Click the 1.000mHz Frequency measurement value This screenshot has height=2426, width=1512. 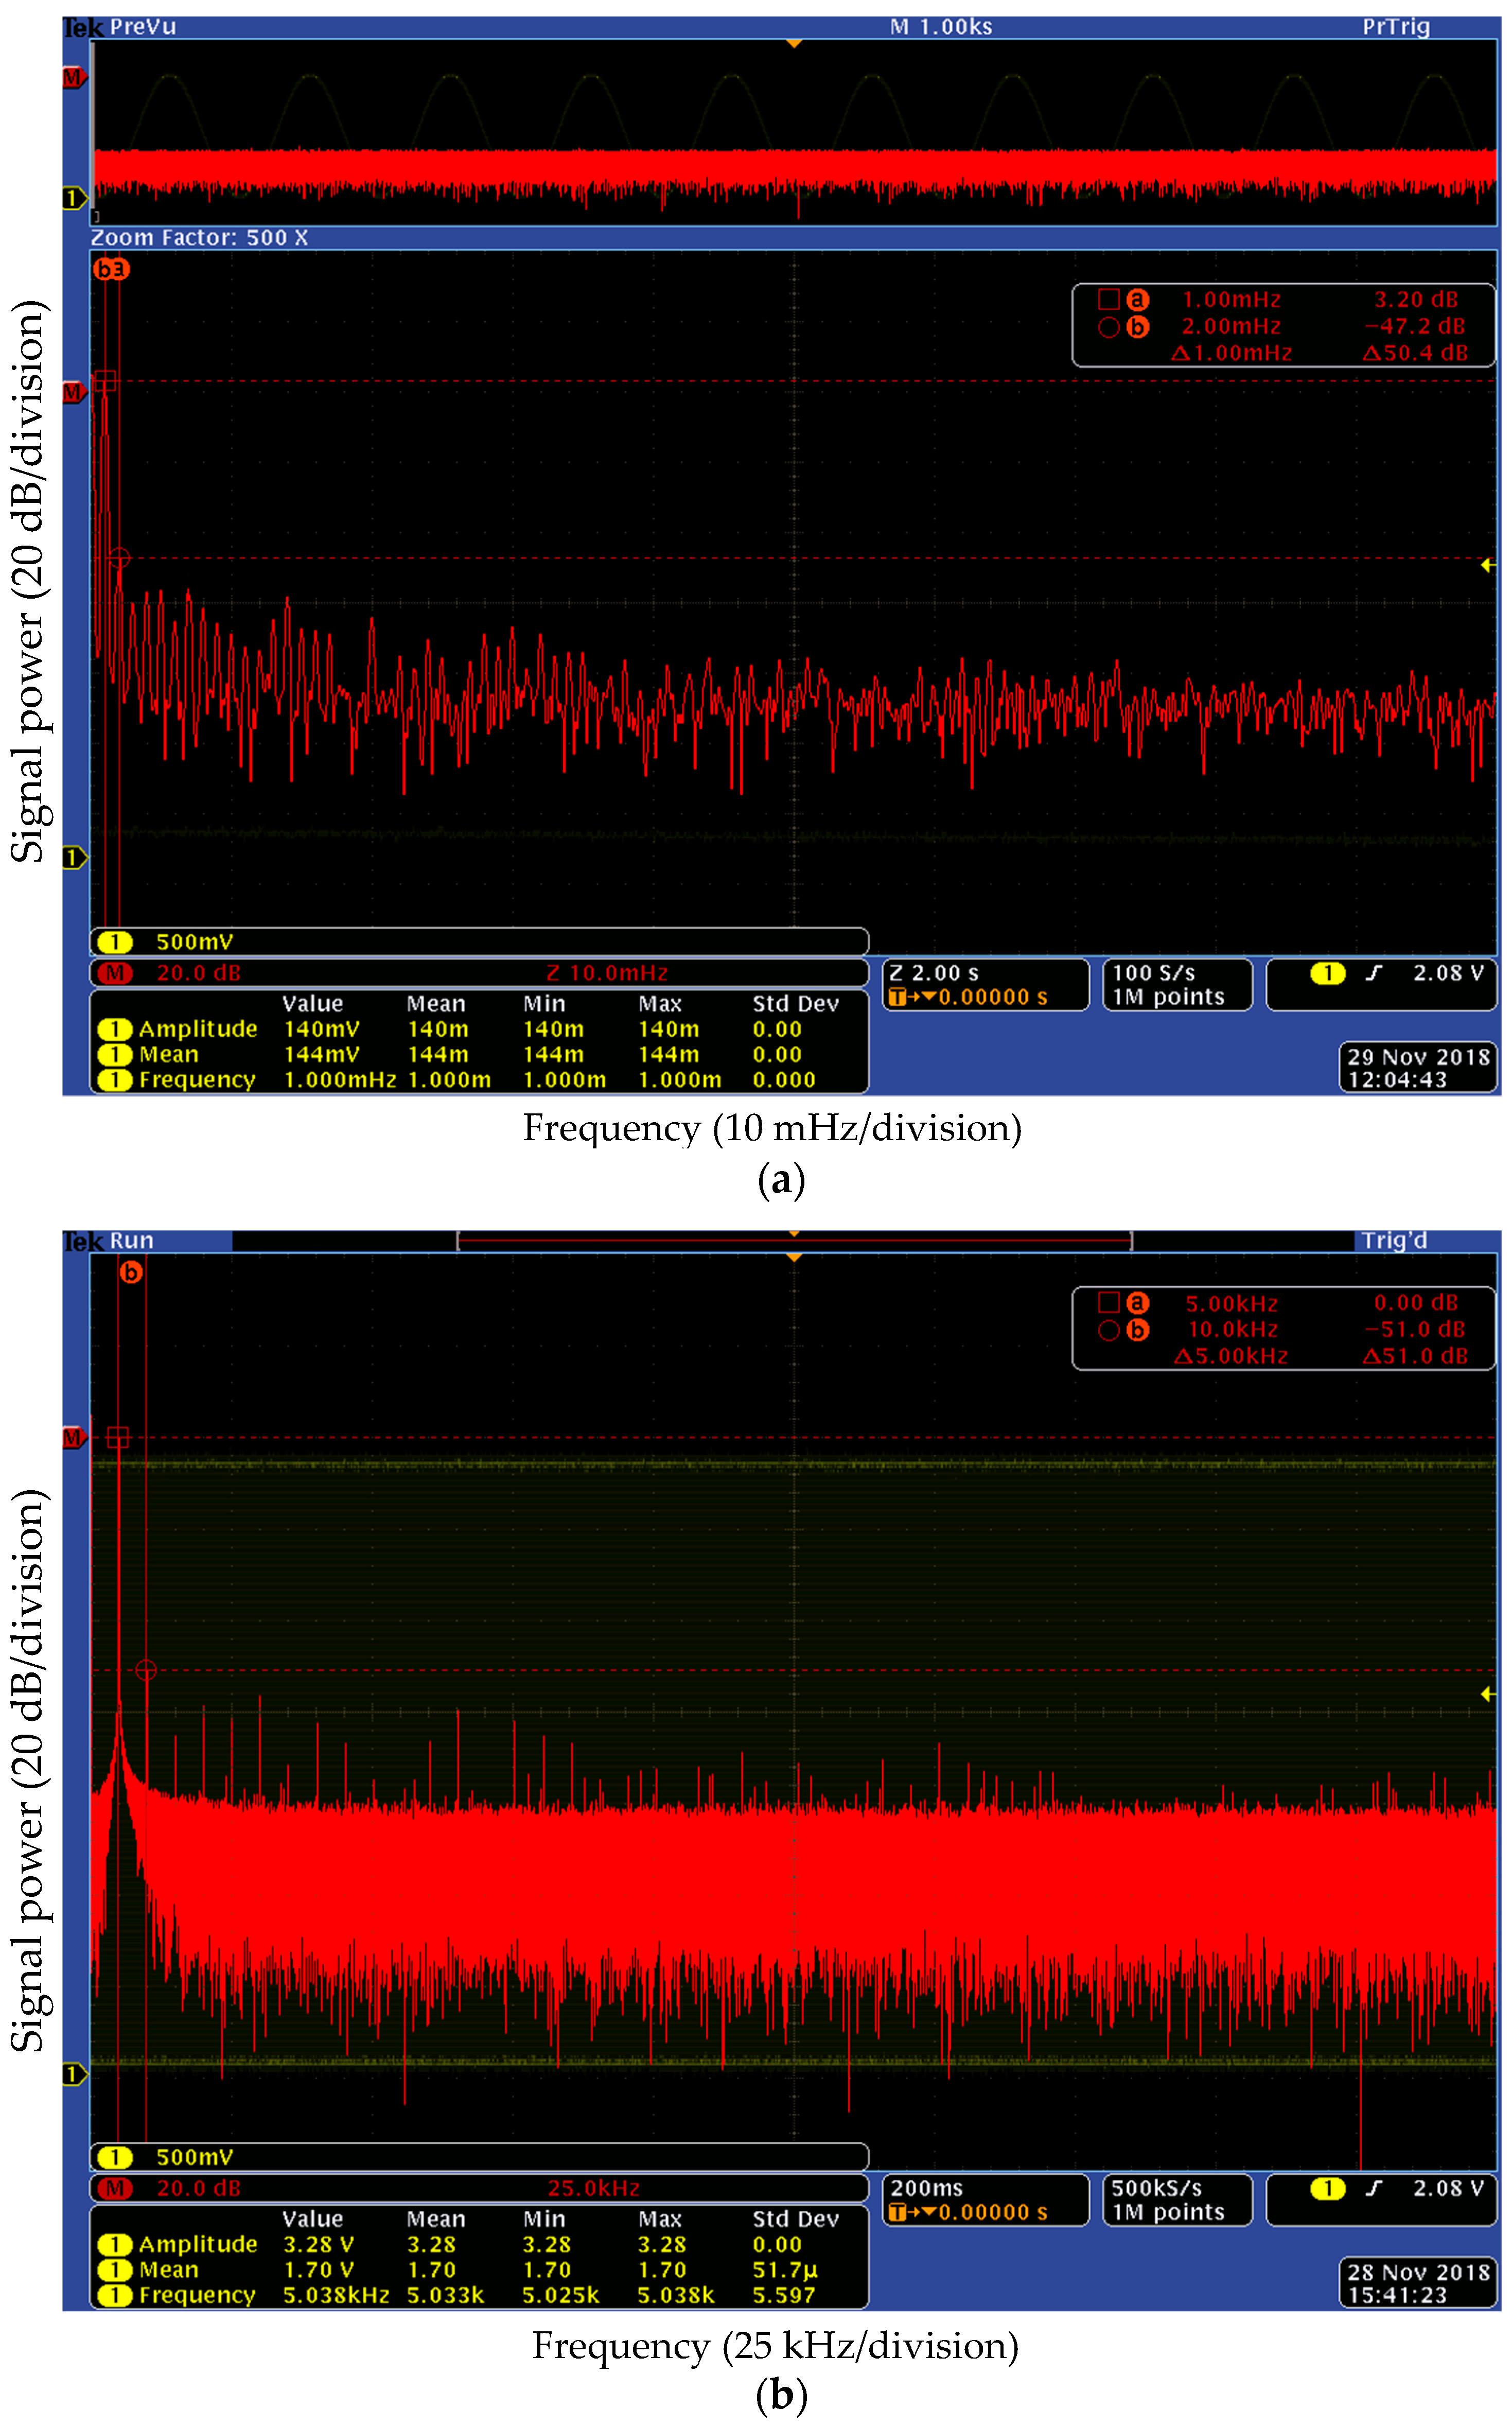(340, 1080)
